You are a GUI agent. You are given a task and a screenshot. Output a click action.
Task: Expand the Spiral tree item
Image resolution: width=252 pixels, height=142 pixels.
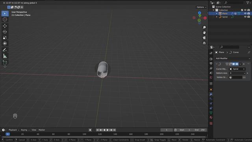coord(217,17)
